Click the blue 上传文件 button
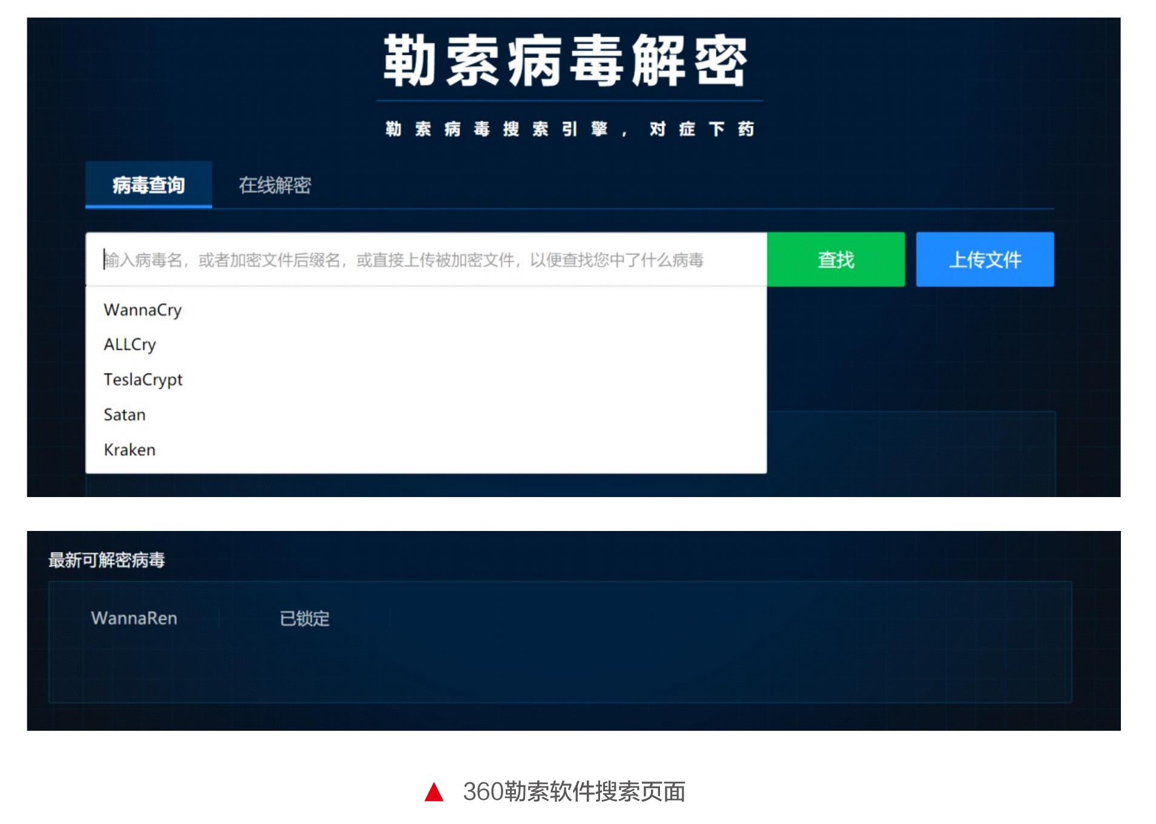1156x824 pixels. (985, 259)
